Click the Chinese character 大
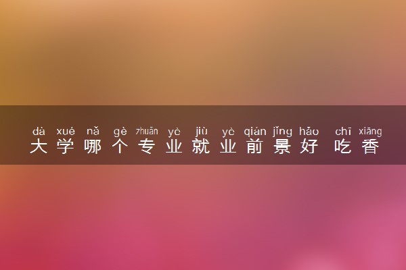The width and height of the screenshot is (406, 270). pyautogui.click(x=39, y=146)
